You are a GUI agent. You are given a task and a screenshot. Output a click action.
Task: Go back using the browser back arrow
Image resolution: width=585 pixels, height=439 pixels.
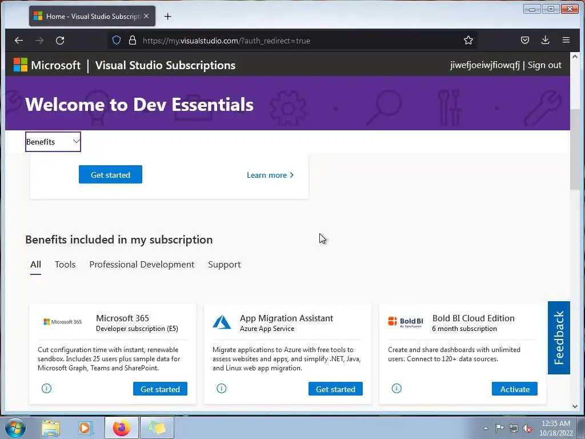(x=19, y=41)
